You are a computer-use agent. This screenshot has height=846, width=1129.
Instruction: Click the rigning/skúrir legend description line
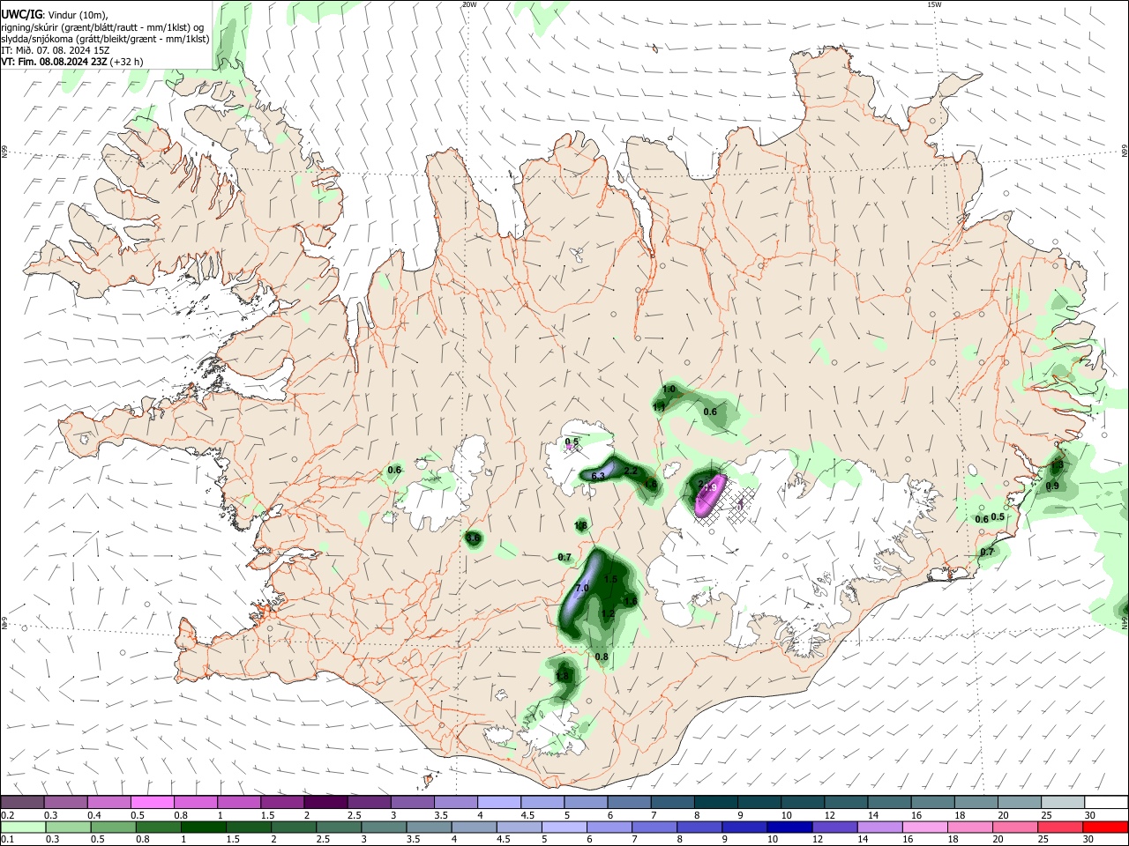coord(102,26)
